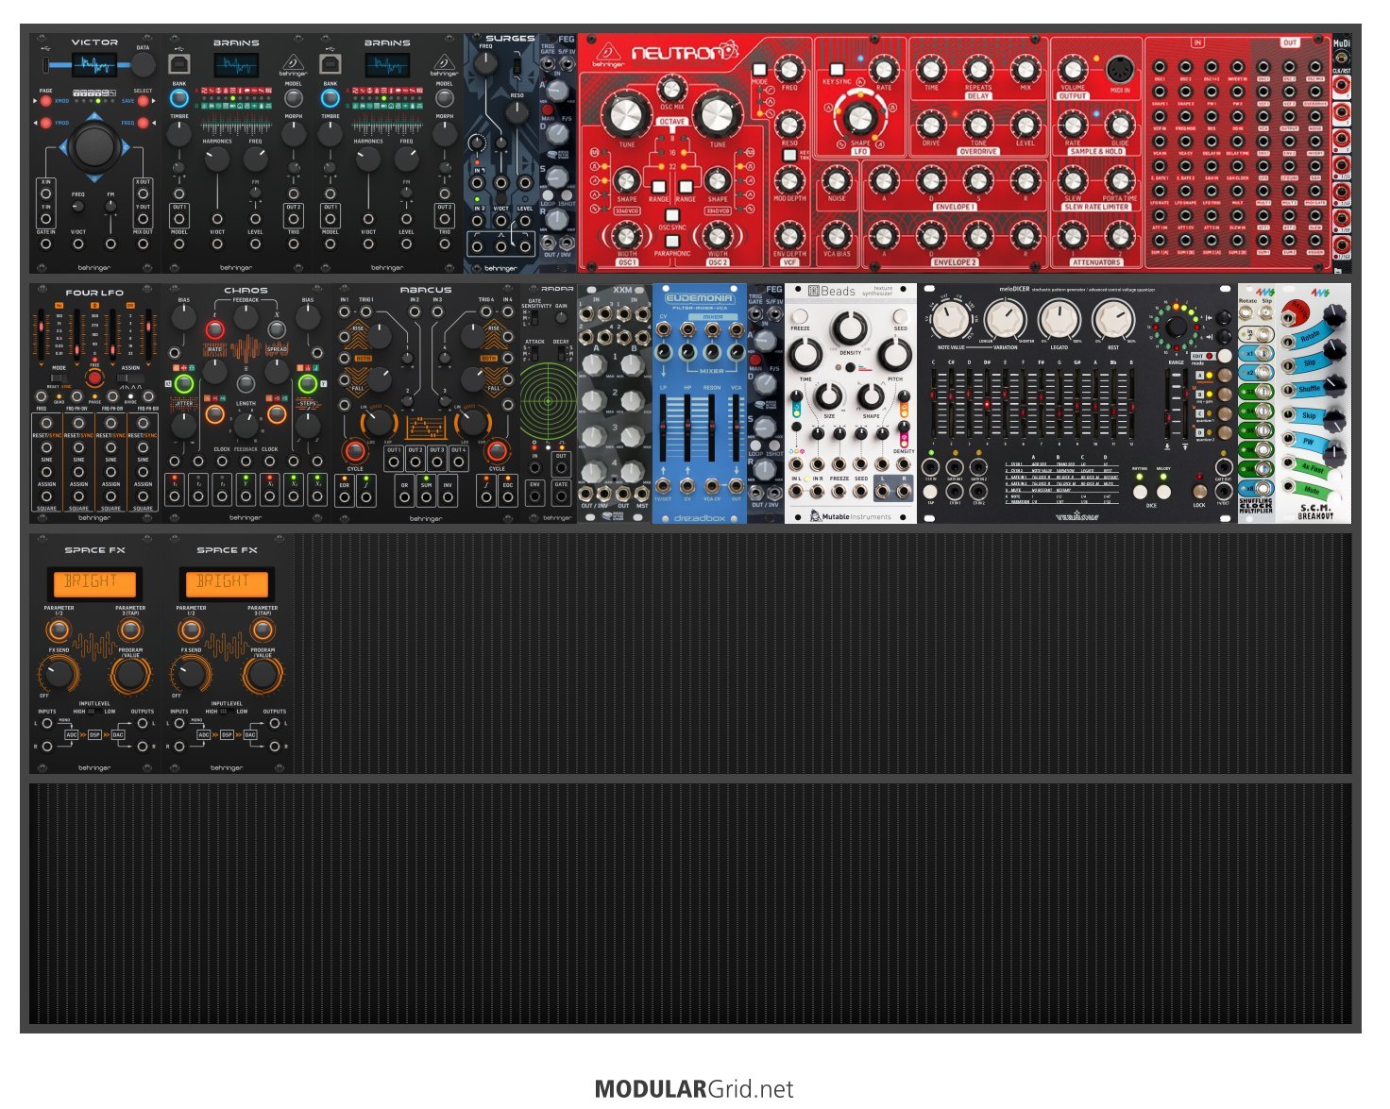1390x1109 pixels.
Task: Click the Victor module joystick
Action: pos(94,146)
